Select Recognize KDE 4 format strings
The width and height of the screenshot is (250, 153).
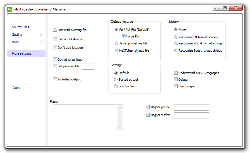(x=176, y=43)
